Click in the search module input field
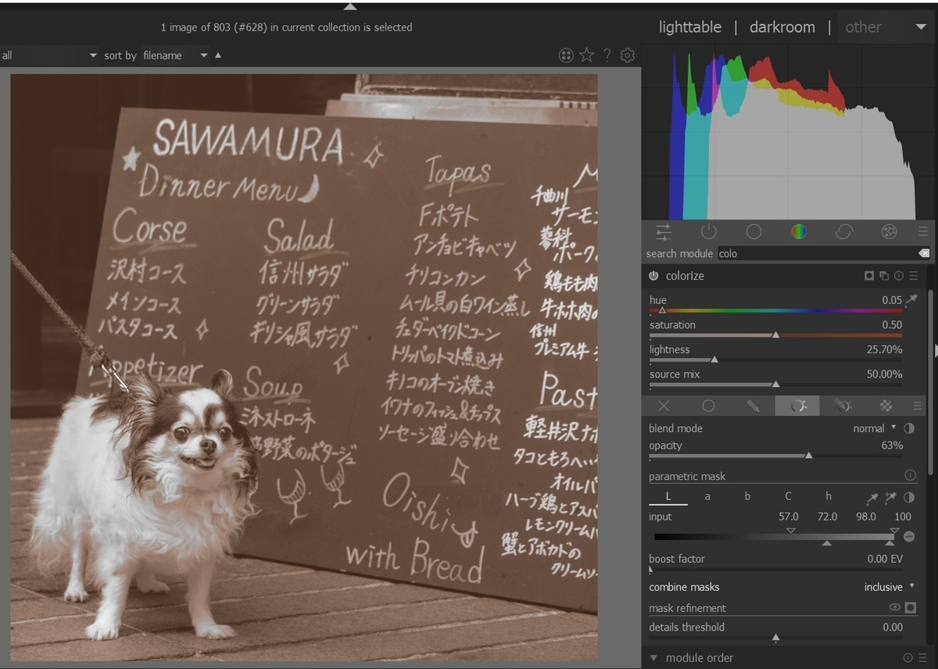The height and width of the screenshot is (669, 938). click(816, 253)
